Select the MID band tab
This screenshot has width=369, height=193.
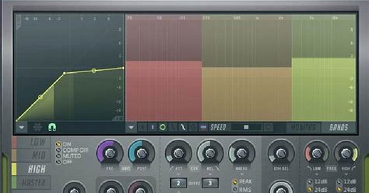click(x=34, y=156)
